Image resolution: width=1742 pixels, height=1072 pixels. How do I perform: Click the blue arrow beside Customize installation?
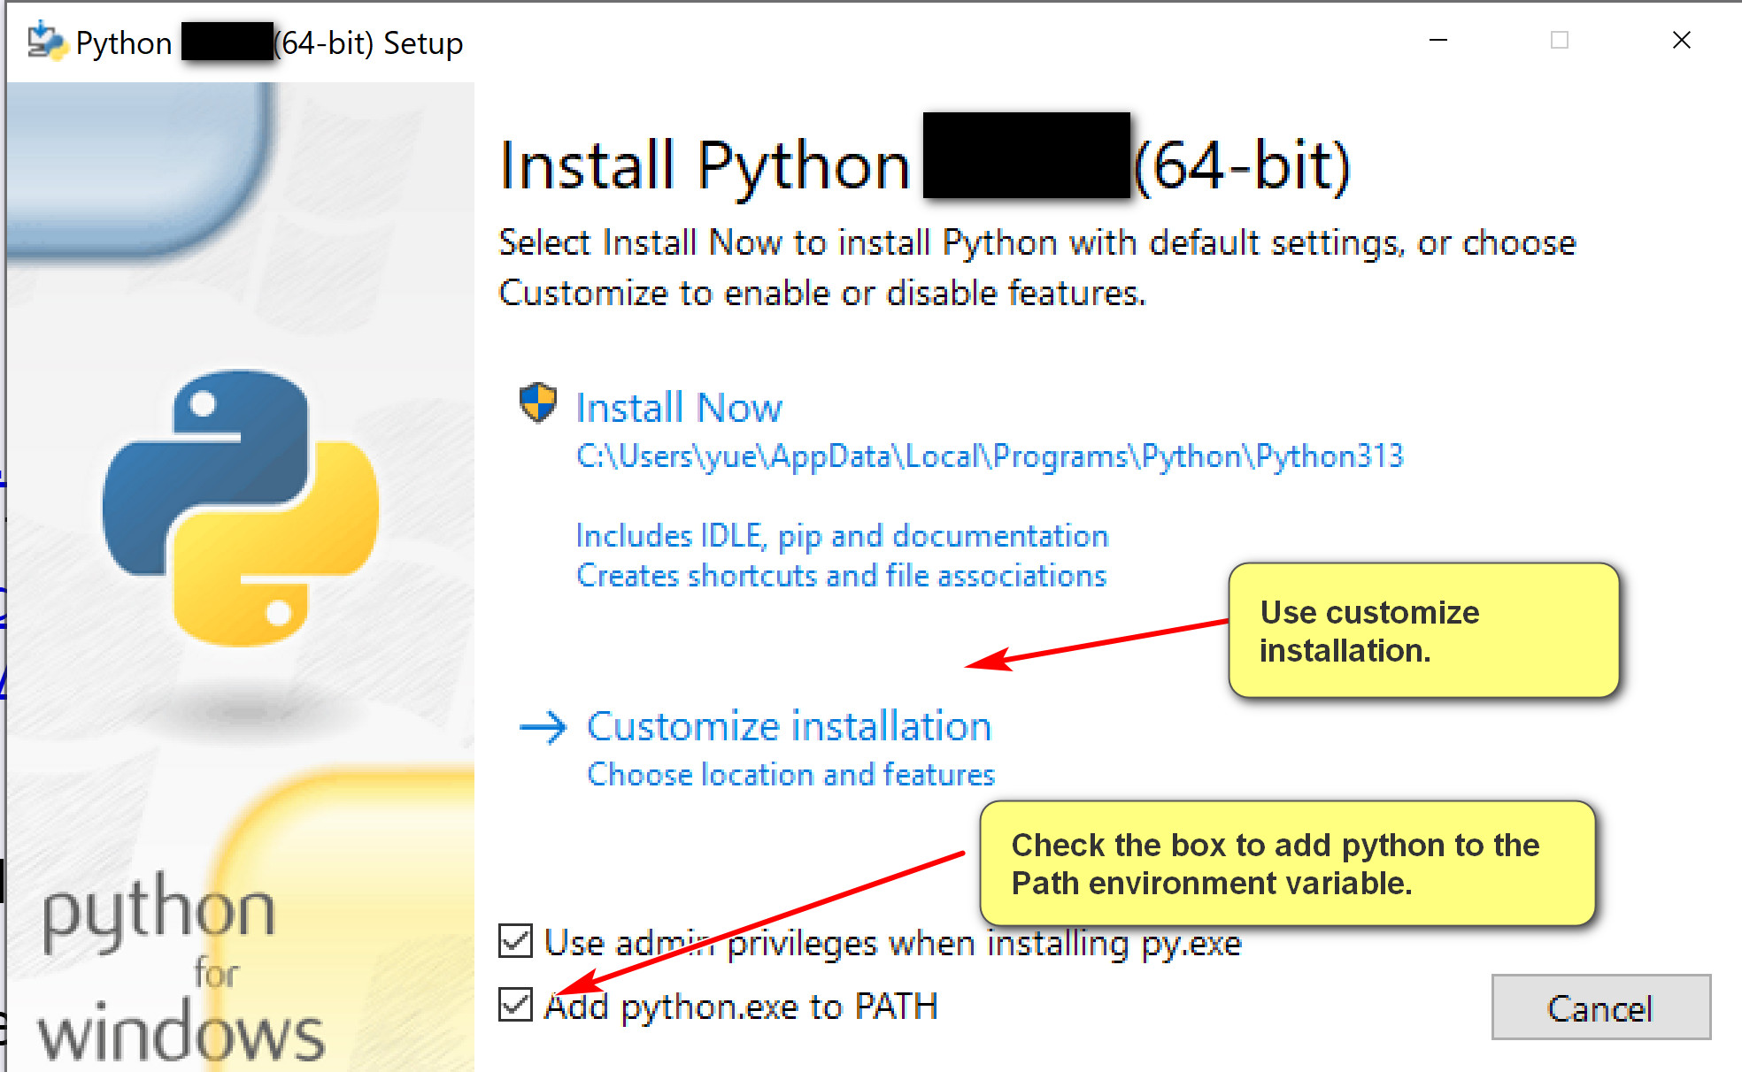[543, 728]
